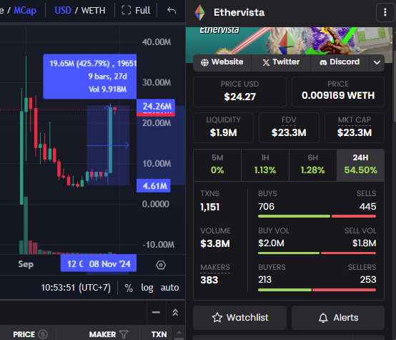This screenshot has height=340, width=396.
Task: Click the TXN column header
Action: (x=159, y=334)
